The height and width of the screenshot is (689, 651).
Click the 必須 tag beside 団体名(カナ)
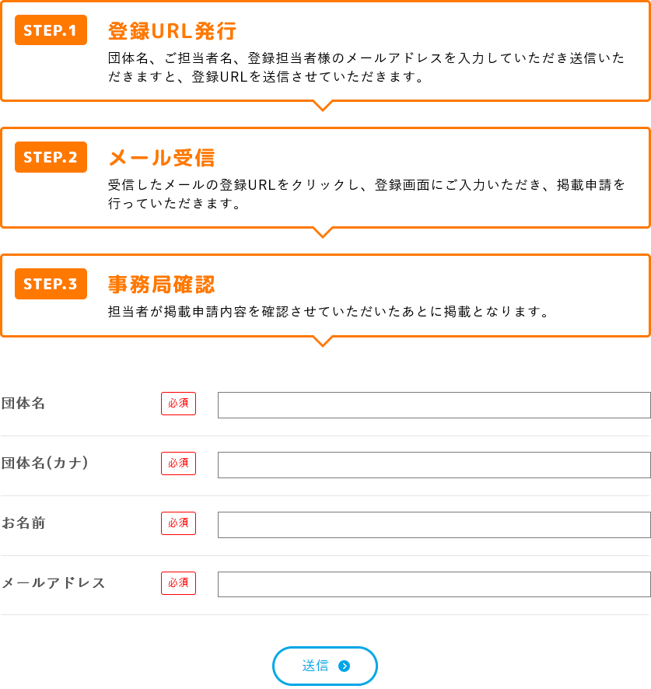[x=178, y=463]
